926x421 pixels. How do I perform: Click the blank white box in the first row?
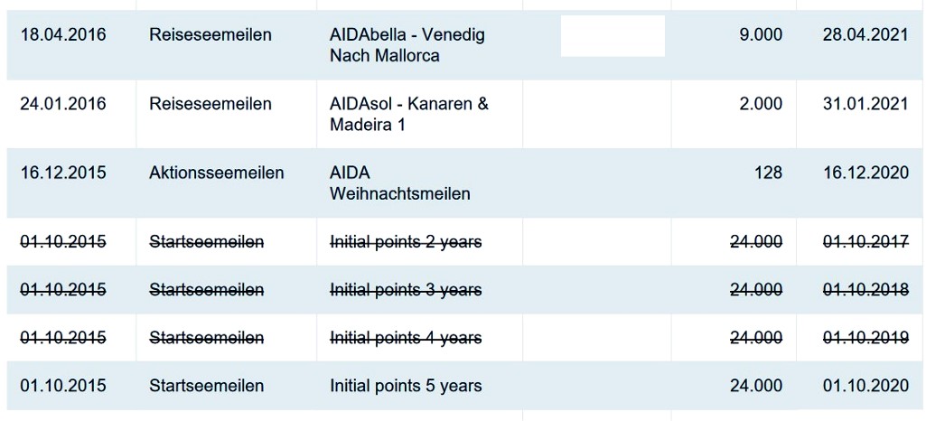tap(613, 36)
